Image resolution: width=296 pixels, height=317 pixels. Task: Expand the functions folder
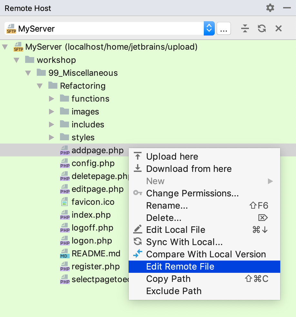[52, 99]
